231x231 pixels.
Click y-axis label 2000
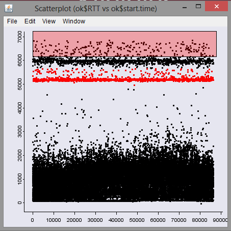(20, 155)
